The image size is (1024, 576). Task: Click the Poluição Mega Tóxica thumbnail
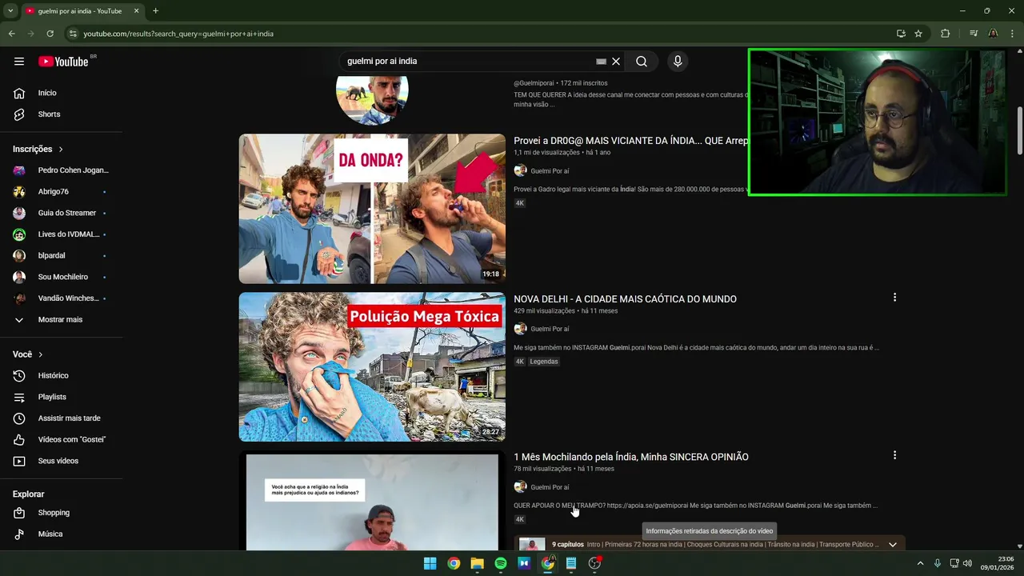coord(372,366)
